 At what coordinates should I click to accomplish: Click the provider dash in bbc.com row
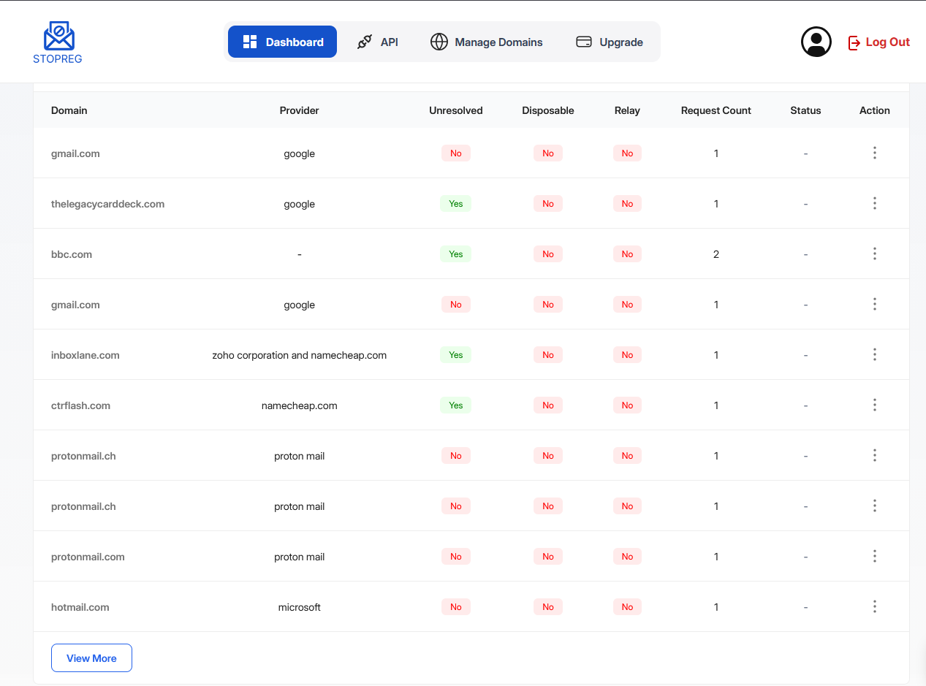click(x=299, y=254)
